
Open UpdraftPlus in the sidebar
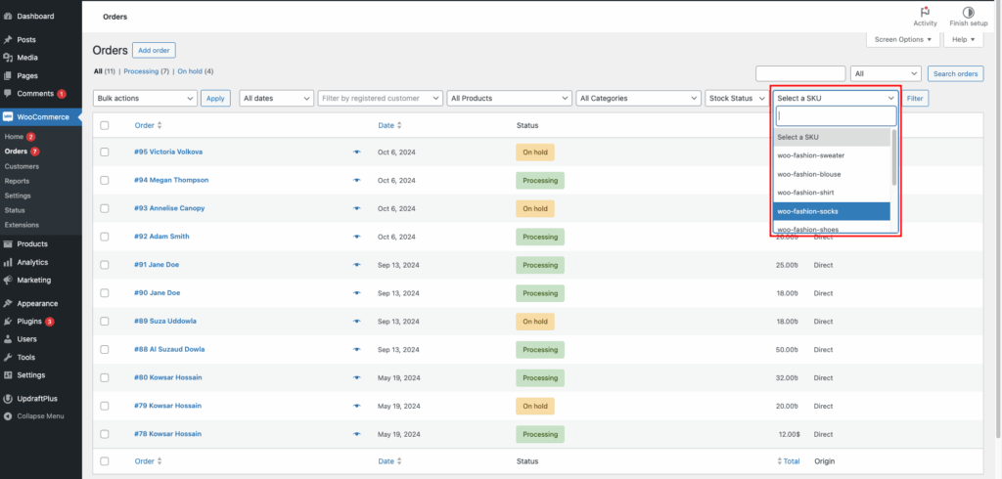[x=37, y=399]
